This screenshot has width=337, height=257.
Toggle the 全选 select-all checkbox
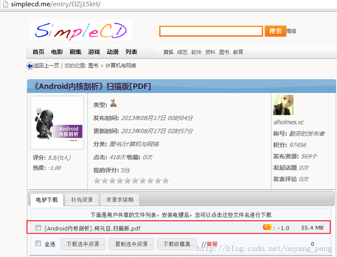38,243
